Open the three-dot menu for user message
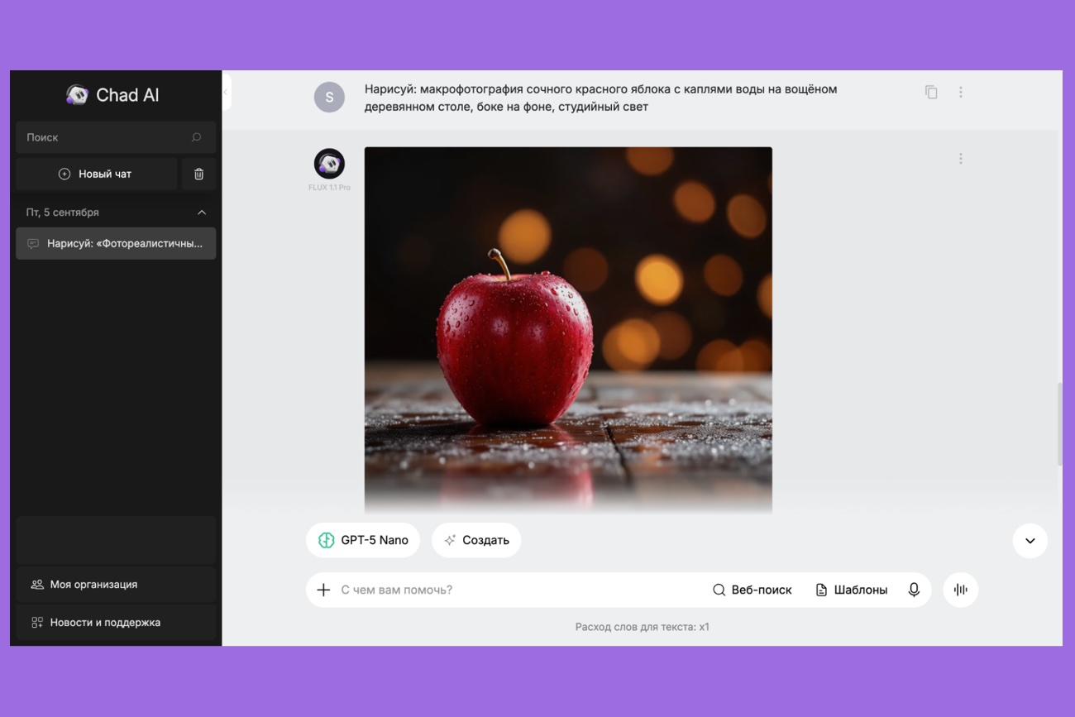The image size is (1075, 717). tap(960, 92)
